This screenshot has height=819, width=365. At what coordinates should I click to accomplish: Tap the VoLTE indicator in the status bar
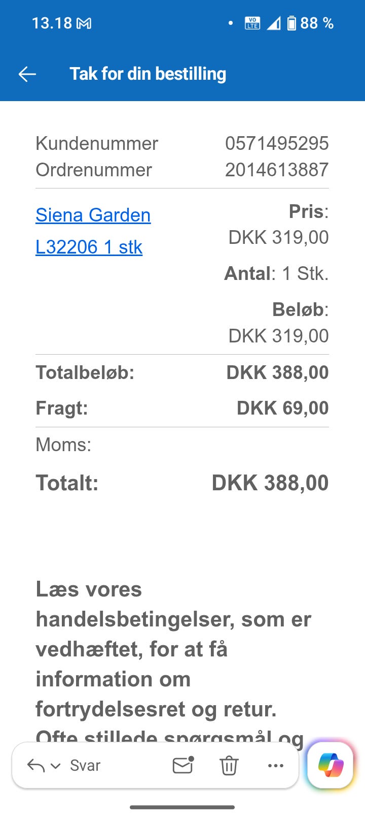(252, 23)
